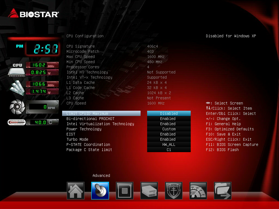
Task: Select P-STATE Coordination setting label
Action: [x=88, y=144]
